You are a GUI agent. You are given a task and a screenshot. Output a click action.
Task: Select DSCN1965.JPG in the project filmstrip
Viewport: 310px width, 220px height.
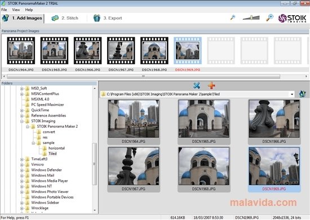click(x=54, y=51)
